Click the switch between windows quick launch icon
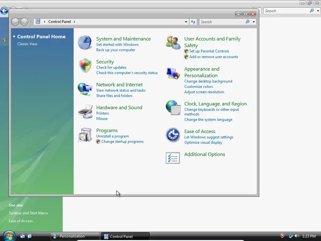321x241 pixels. pyautogui.click(x=30, y=236)
